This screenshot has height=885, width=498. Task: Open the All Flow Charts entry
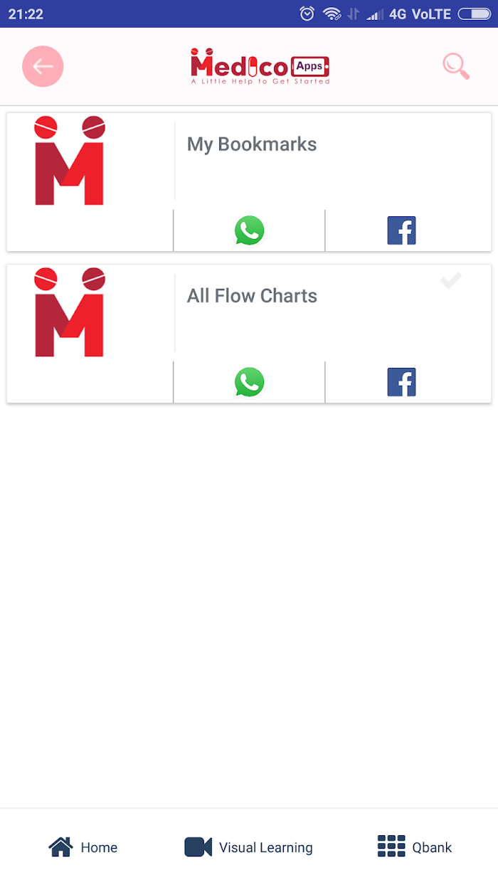(252, 296)
